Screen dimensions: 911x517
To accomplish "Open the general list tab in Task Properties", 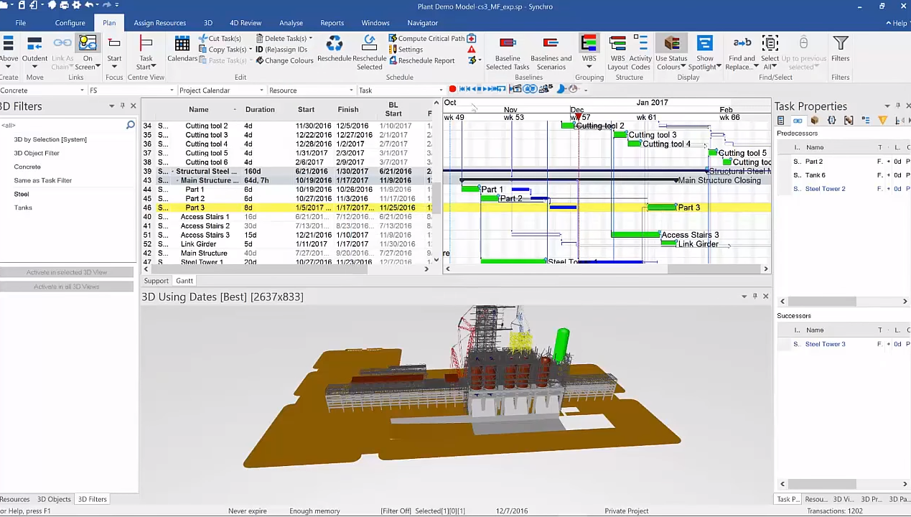I will pyautogui.click(x=780, y=120).
